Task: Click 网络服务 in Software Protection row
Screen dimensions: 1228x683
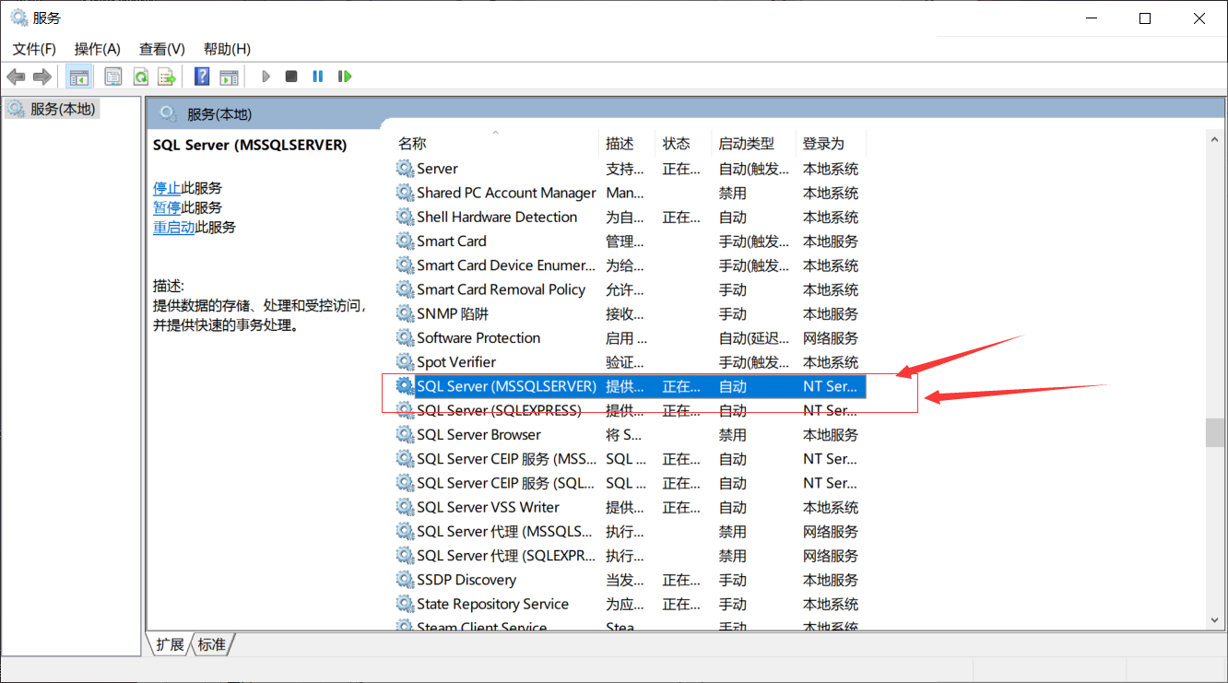Action: (831, 338)
